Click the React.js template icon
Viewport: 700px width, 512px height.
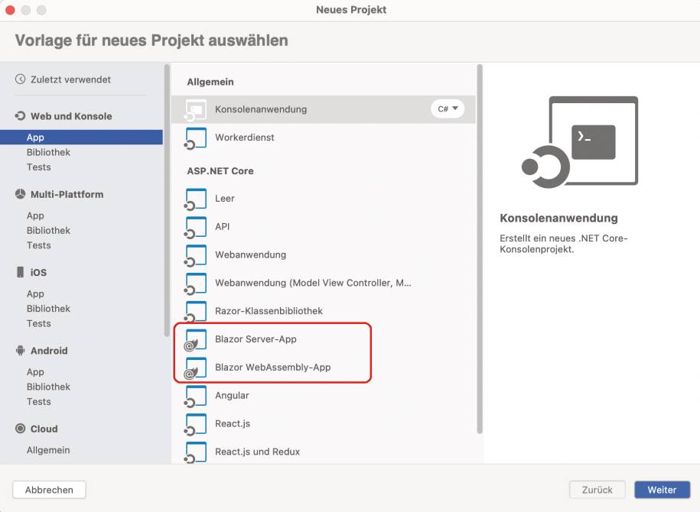[x=196, y=424]
